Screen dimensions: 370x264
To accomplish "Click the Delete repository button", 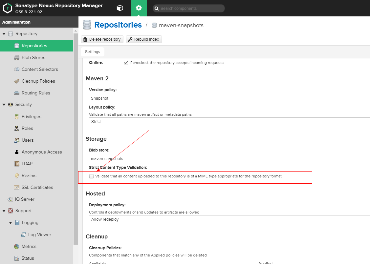I will [x=102, y=39].
